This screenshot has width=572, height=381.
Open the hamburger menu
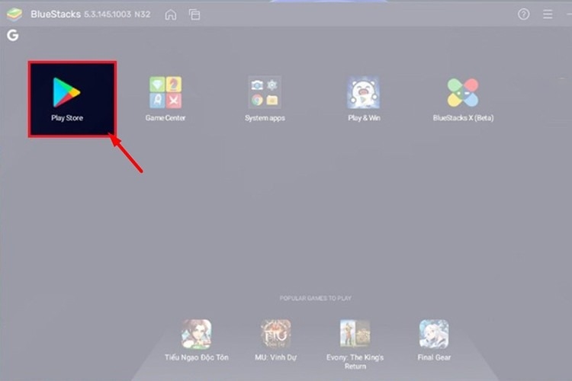tap(548, 14)
